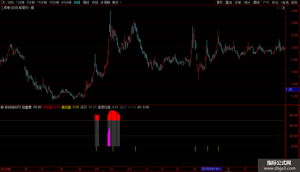Click the 高度控盘: 8.01 label

108,107
